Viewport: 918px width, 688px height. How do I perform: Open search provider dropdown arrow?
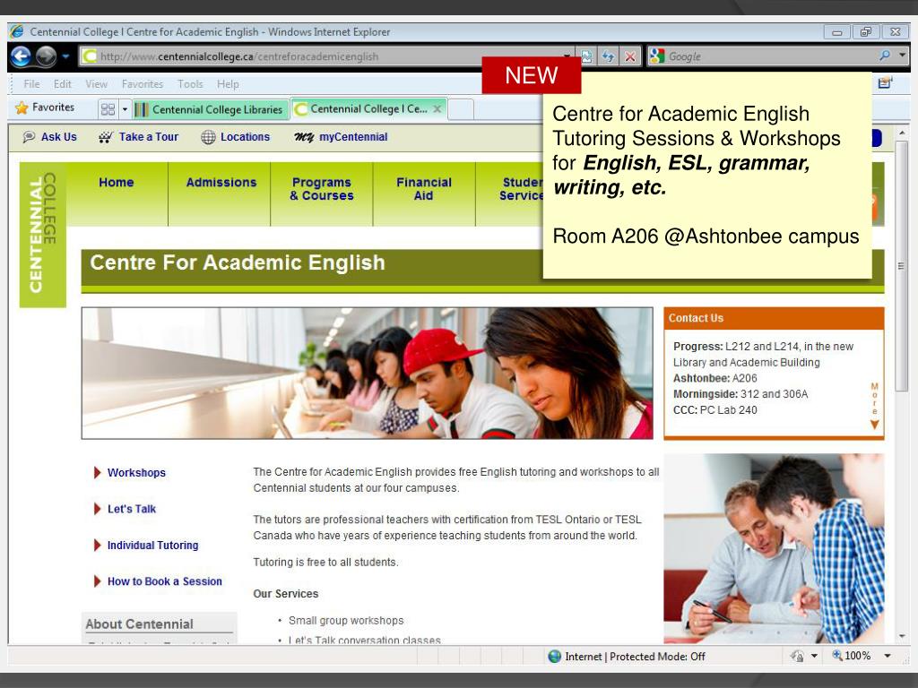[902, 56]
